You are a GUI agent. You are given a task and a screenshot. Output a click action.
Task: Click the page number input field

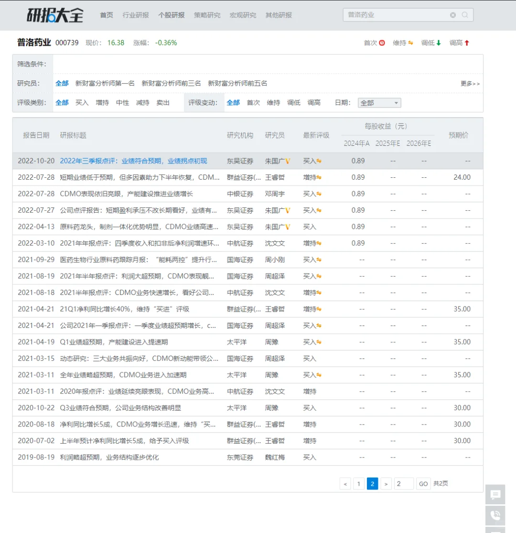coord(404,484)
